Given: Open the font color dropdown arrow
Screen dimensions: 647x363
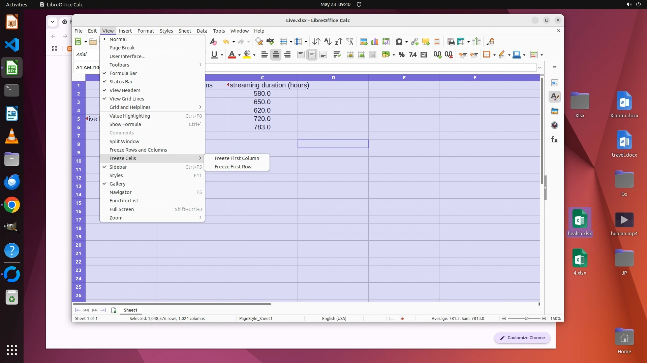Looking at the screenshot, I should coord(239,55).
